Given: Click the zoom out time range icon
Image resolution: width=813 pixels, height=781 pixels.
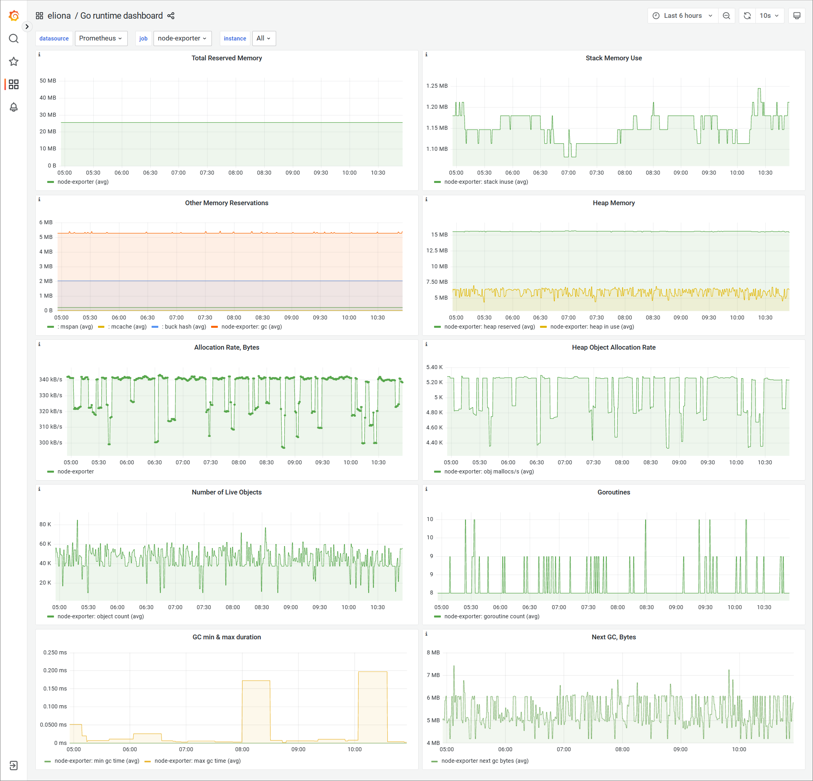Looking at the screenshot, I should pos(727,16).
